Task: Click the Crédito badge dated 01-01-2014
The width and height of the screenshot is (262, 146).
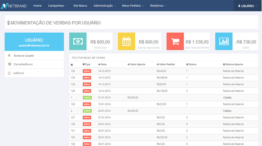Action: click(87, 98)
